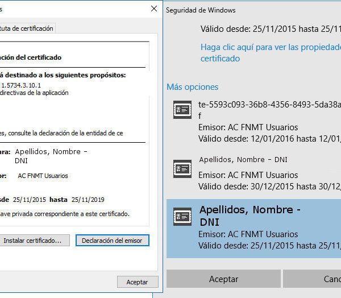Viewport: 341px width, 298px height.
Task: Click AC FNMT Usuarios issuer in details dialog
Action: coord(43,176)
